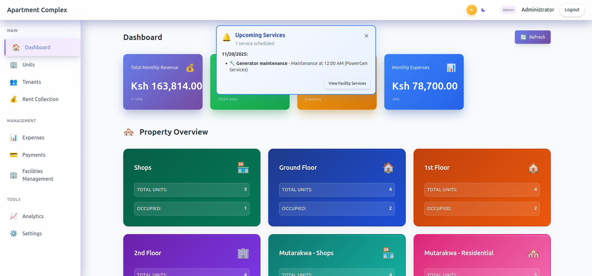
Task: Click the Analytics chart icon
Action: (13, 216)
